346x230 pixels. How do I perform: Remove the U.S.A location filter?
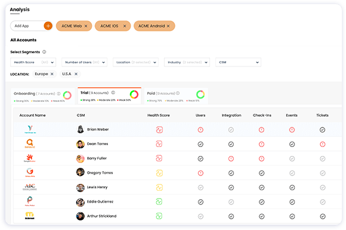point(76,74)
